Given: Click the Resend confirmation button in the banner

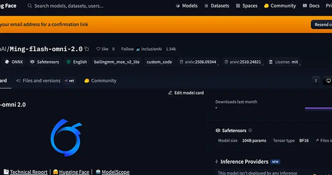Looking at the screenshot, I should (x=321, y=24).
